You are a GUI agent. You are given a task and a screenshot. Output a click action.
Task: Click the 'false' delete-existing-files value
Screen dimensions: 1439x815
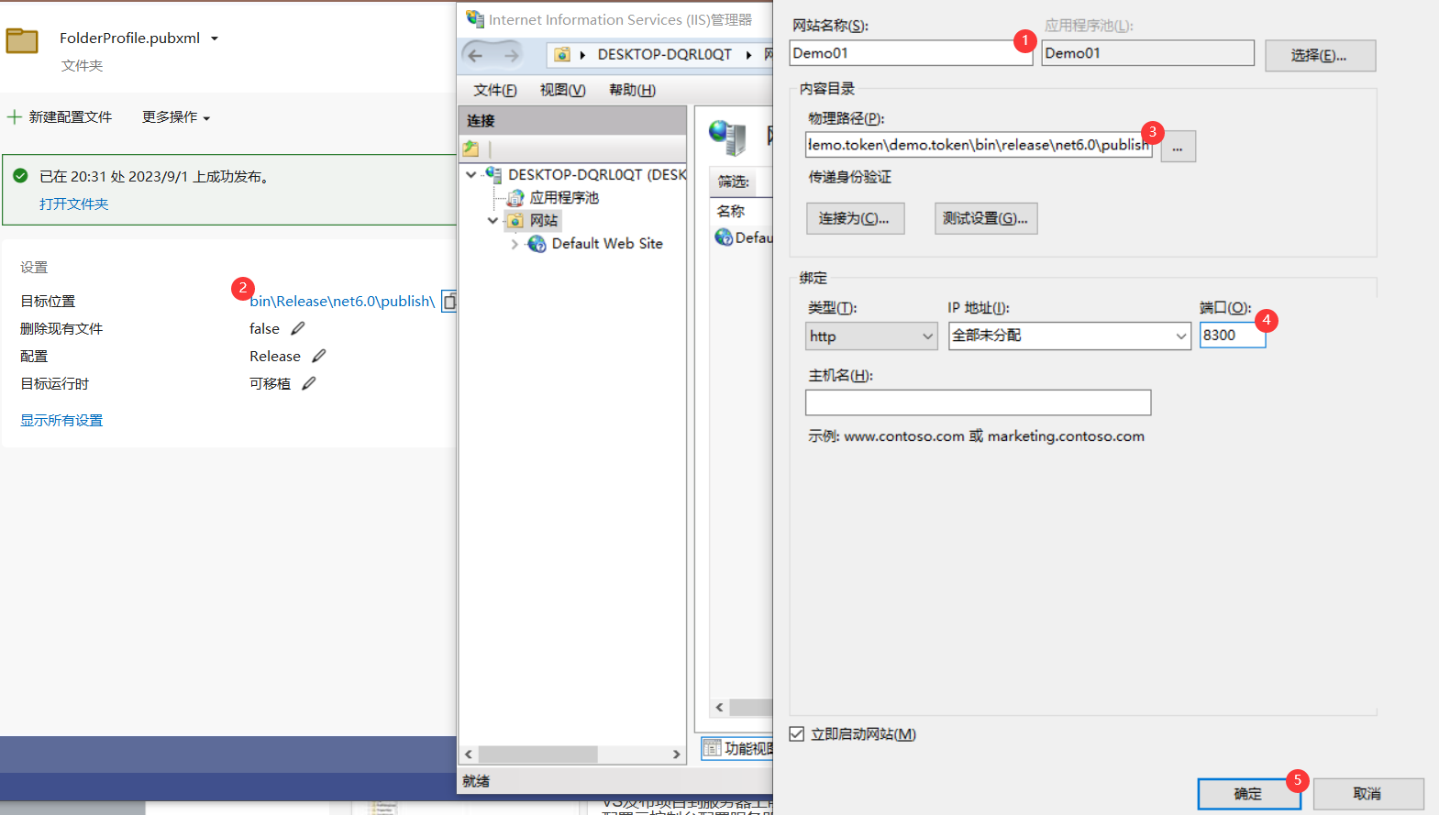click(264, 328)
